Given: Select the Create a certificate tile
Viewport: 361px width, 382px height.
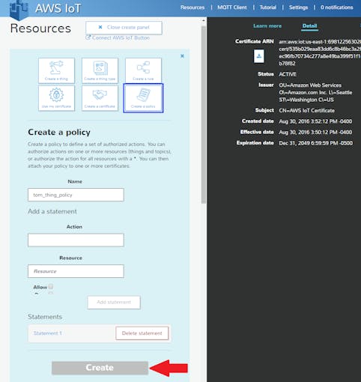Looking at the screenshot, I should pos(100,98).
